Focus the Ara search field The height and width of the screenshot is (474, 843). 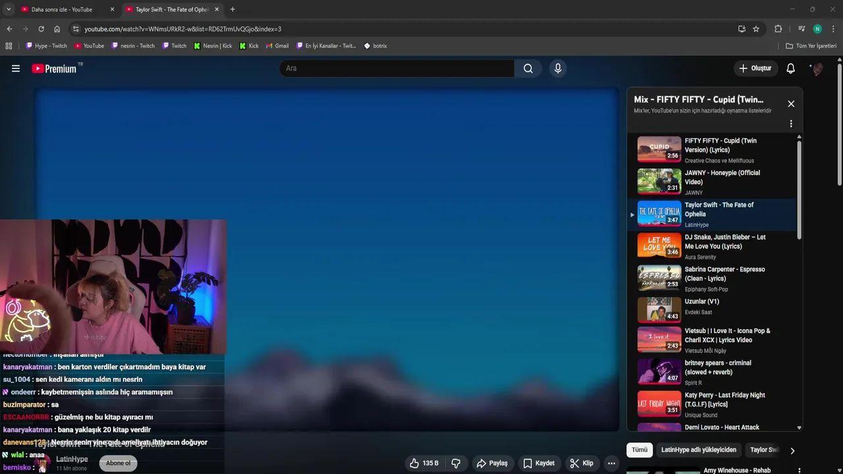(x=397, y=68)
